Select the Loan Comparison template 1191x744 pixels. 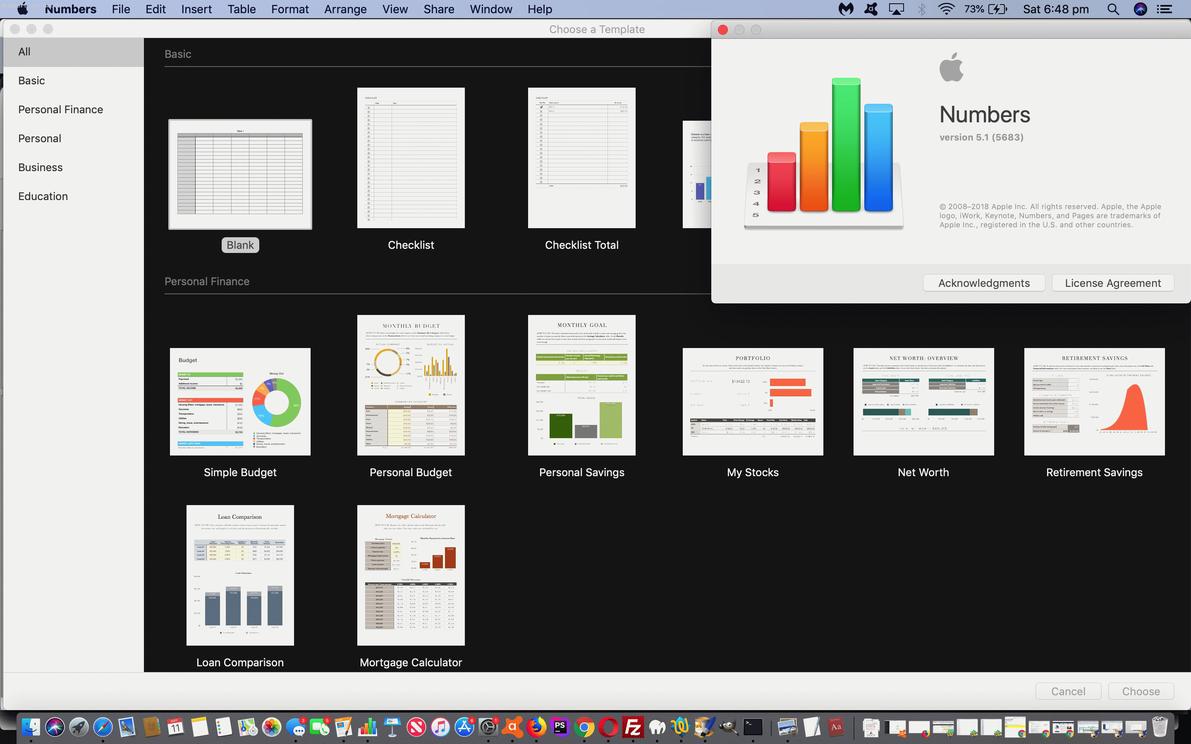(240, 575)
